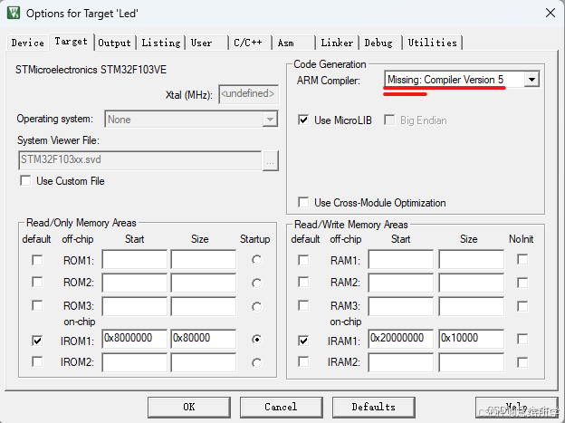
Task: Edit the IRAM1 Start value 0x20000000
Action: coord(401,338)
